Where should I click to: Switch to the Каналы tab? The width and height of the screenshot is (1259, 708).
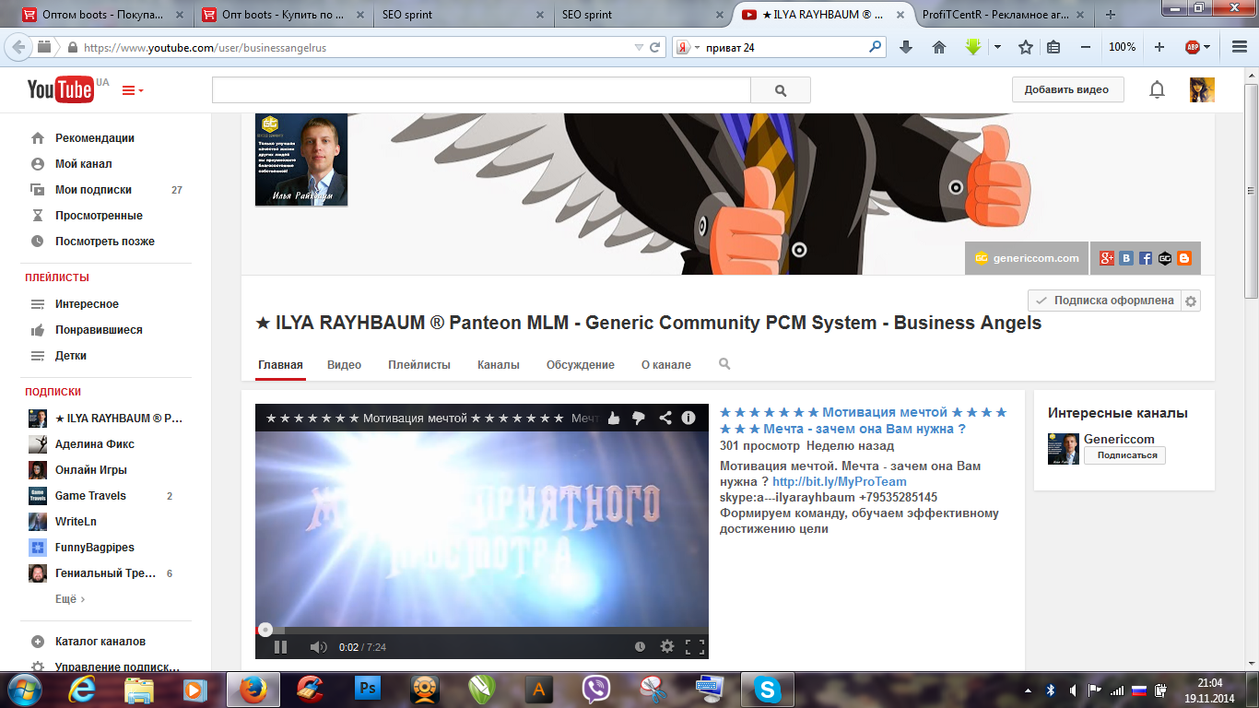click(x=499, y=365)
